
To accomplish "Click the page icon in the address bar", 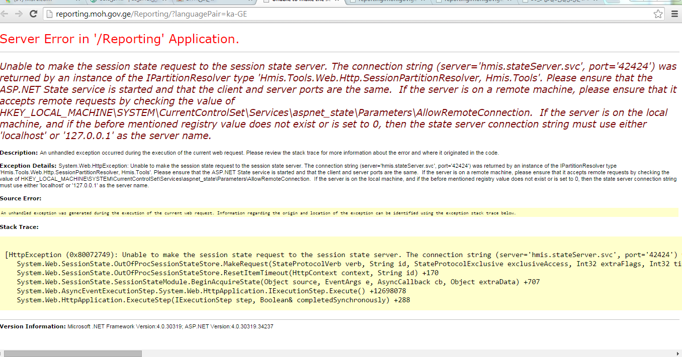I will click(x=49, y=14).
